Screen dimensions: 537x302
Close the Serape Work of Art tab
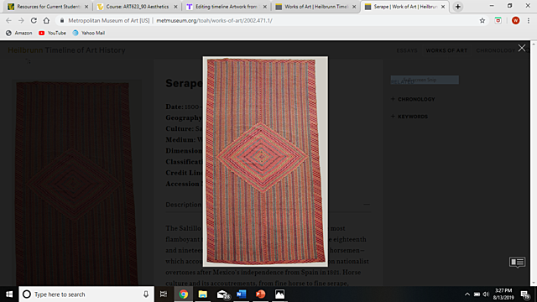coord(443,7)
